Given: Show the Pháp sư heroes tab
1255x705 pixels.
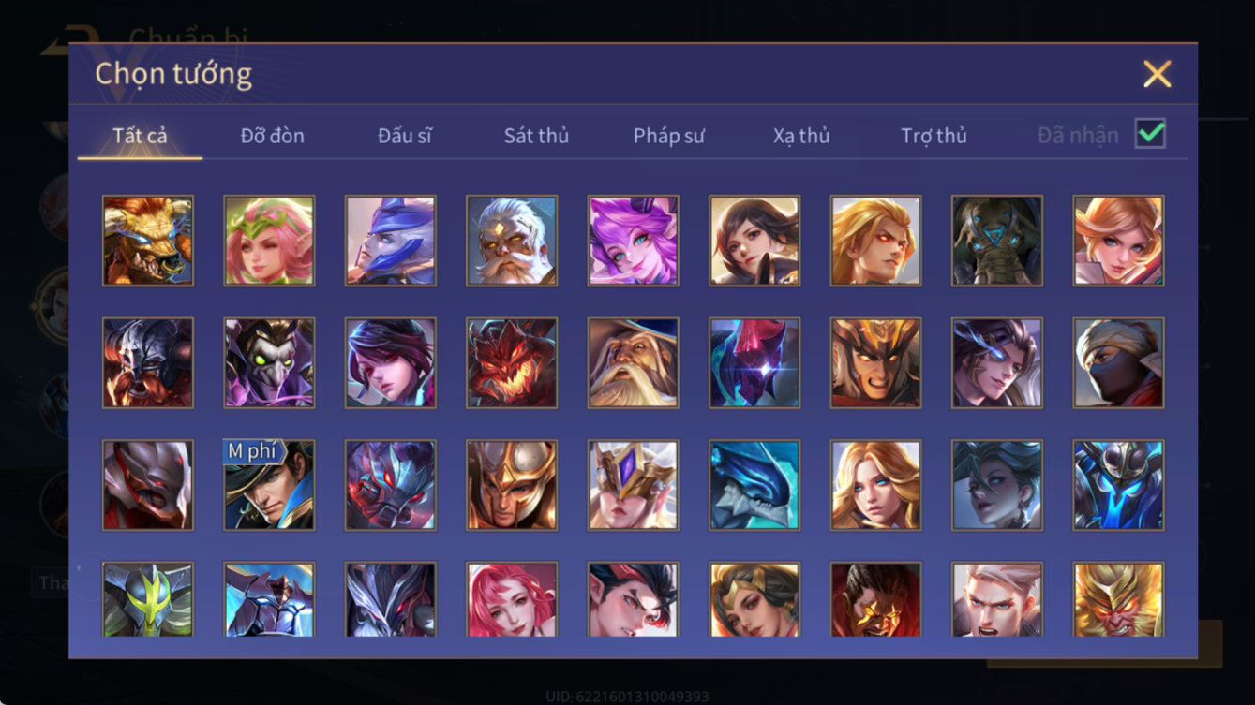Looking at the screenshot, I should [x=668, y=136].
